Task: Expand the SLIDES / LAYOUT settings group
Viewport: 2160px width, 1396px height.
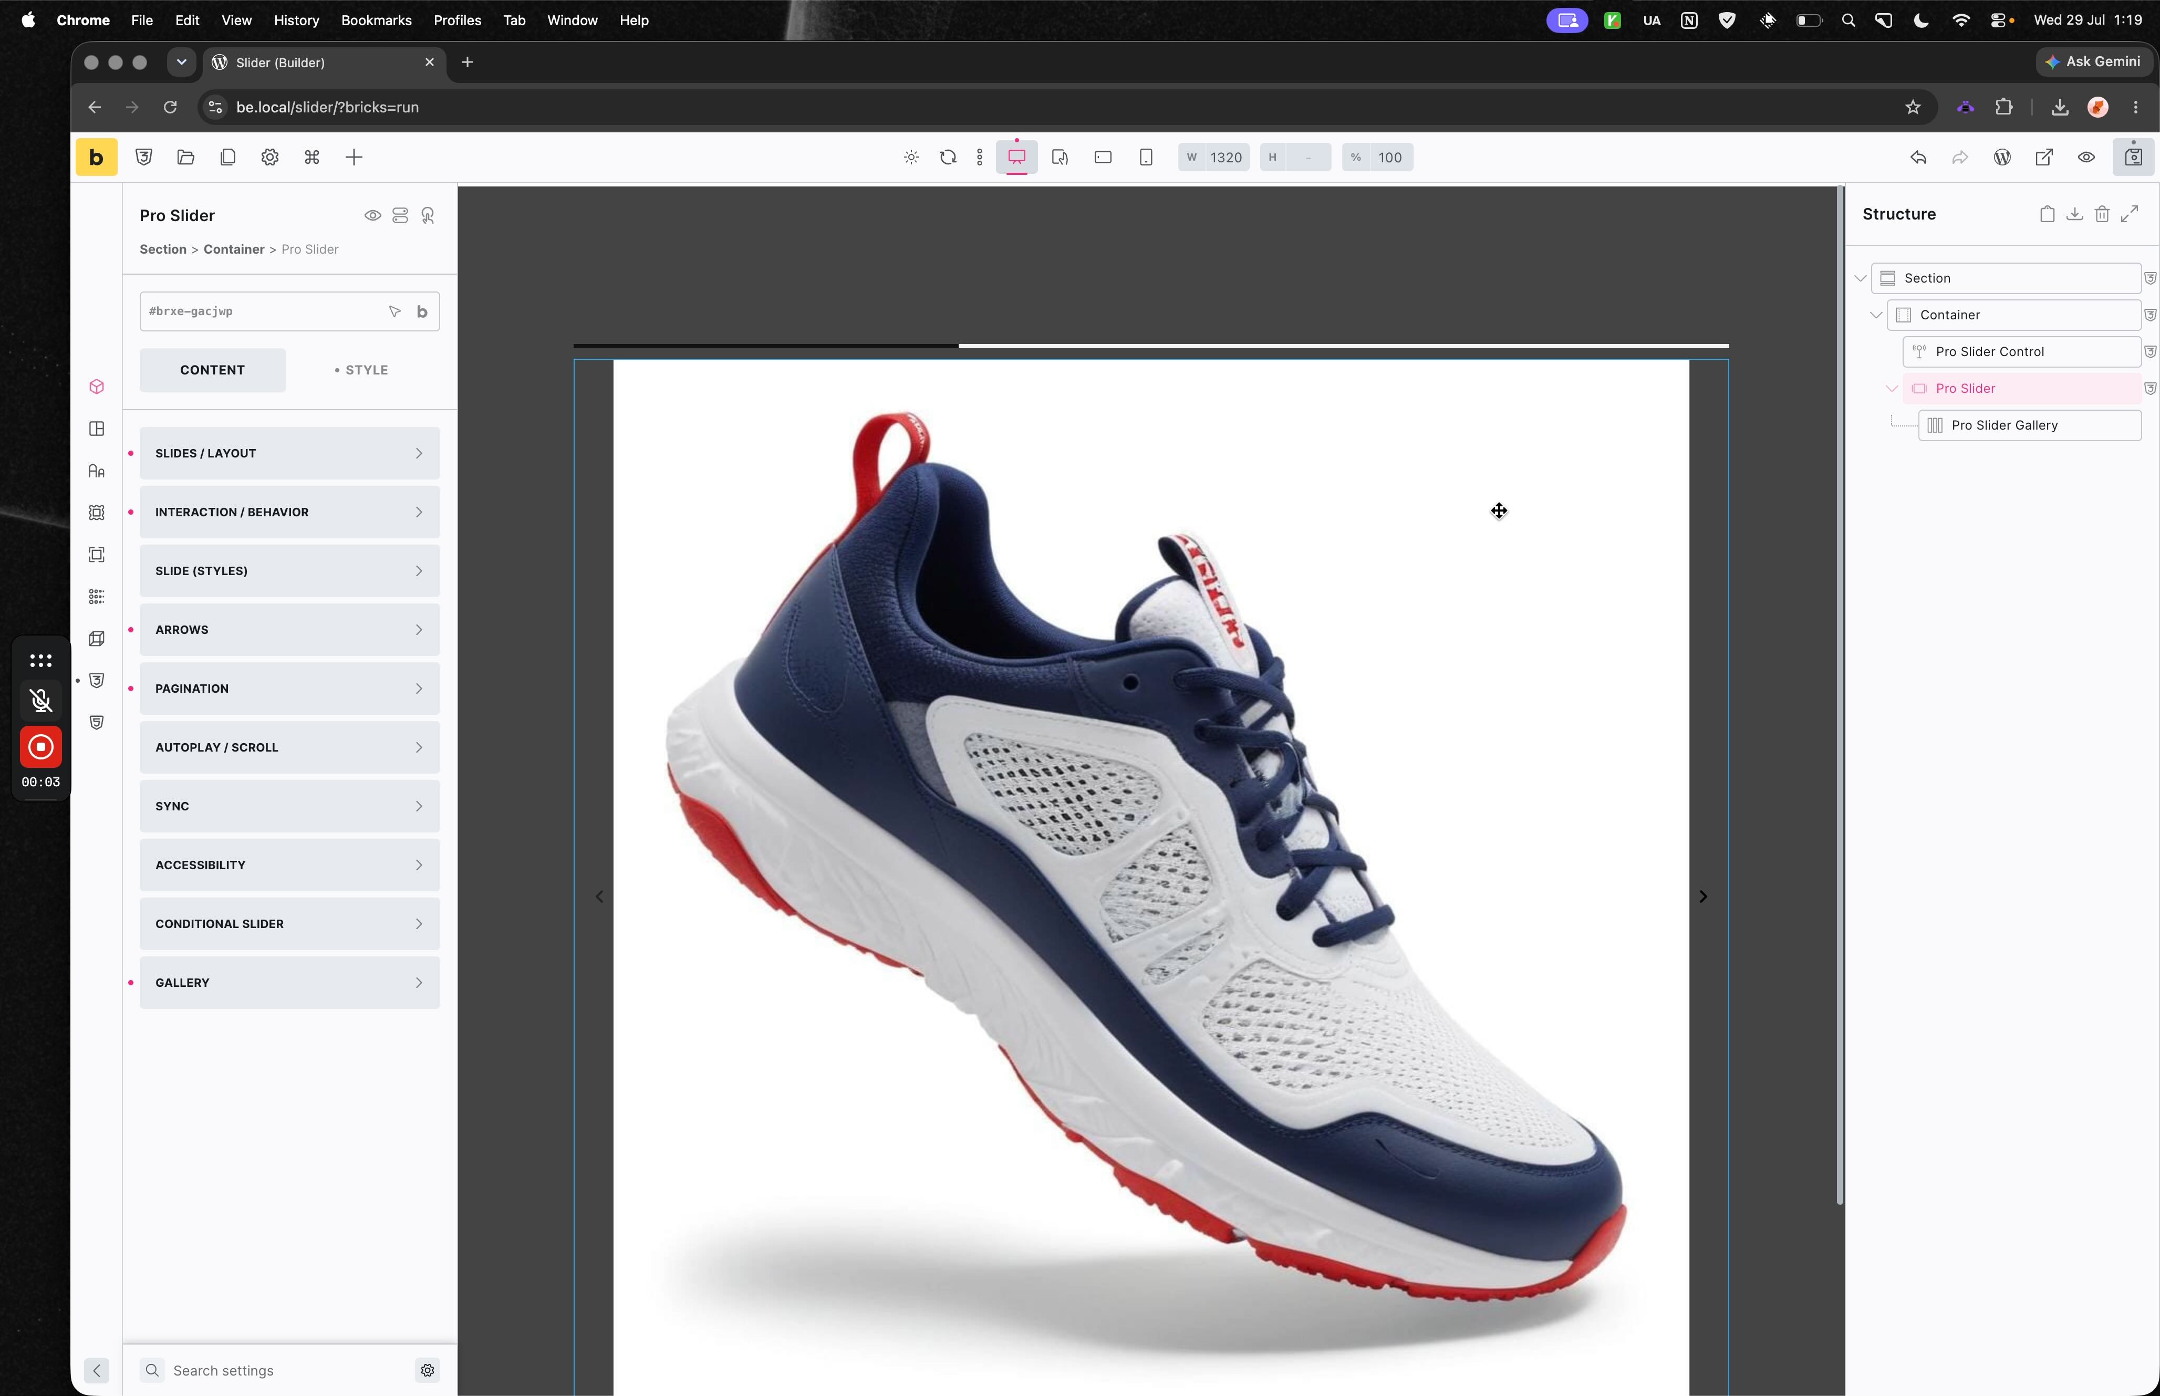Action: click(289, 453)
